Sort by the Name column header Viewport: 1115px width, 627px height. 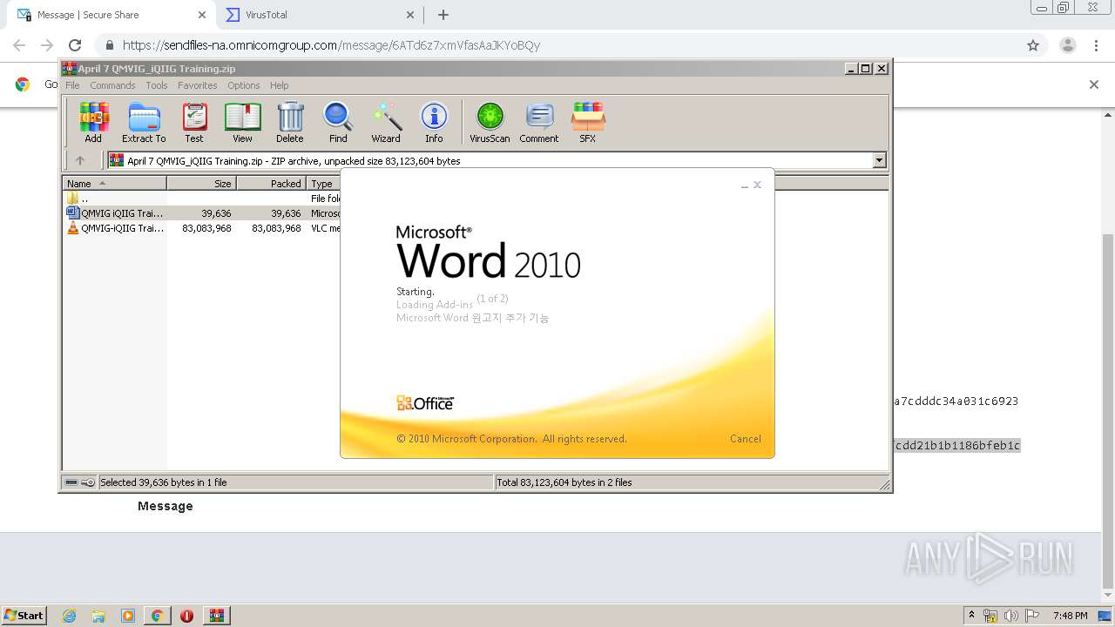coord(114,184)
